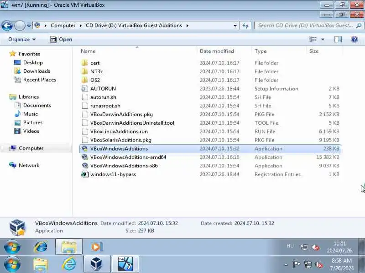Screen dimensions: 365x273
Task: Open Explorer help question mark icon
Action: [x=355, y=40]
